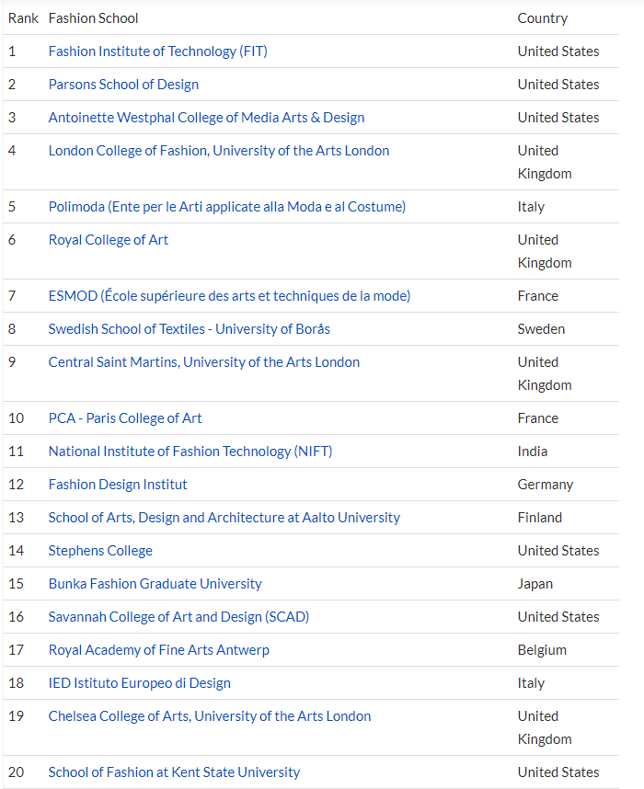This screenshot has height=789, width=644.
Task: Visit the Polimoda school link
Action: [x=227, y=207]
